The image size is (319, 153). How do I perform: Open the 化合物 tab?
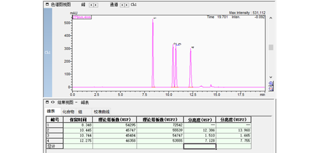68,112
